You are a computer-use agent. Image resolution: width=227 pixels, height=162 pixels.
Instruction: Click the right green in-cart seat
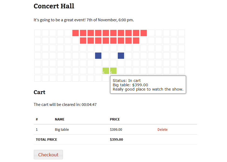point(113,71)
